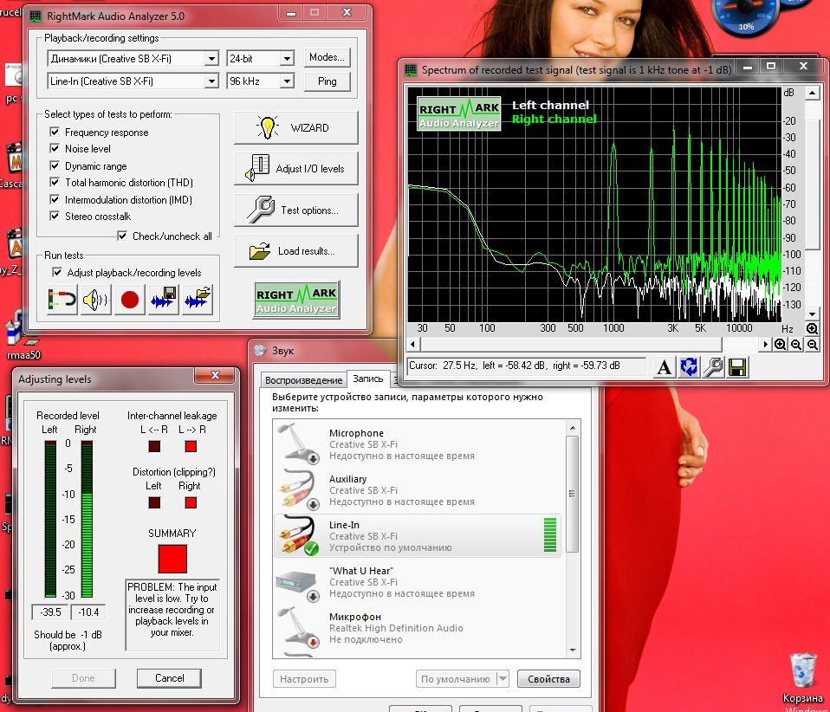Image resolution: width=830 pixels, height=712 pixels.
Task: Toggle Adjust playback/recording levels checkbox
Action: 56,273
